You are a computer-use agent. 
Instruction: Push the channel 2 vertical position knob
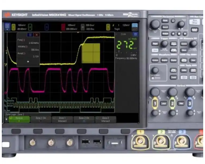point(172,113)
